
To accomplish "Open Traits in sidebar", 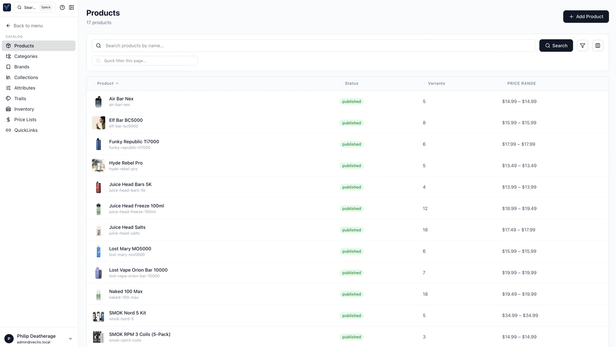I will pyautogui.click(x=20, y=99).
